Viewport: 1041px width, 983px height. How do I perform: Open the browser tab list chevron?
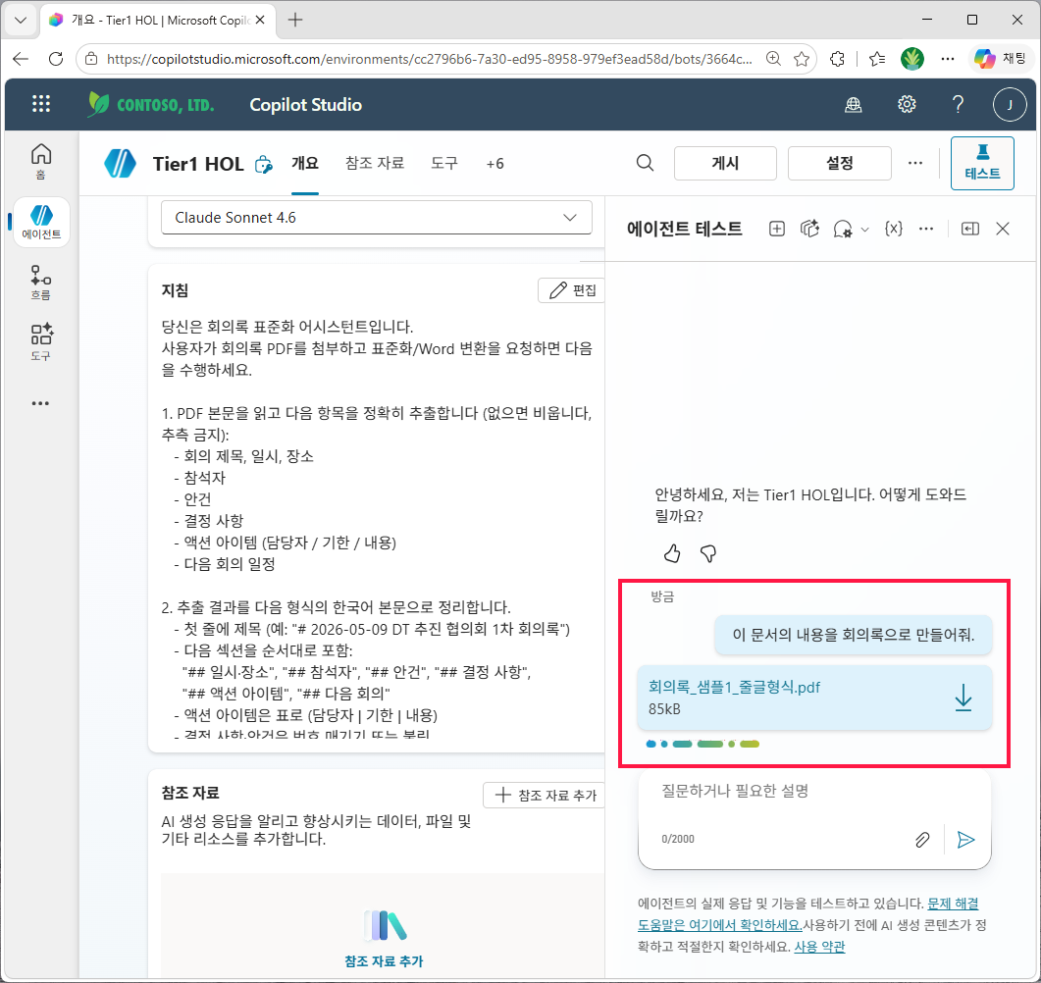pyautogui.click(x=21, y=20)
